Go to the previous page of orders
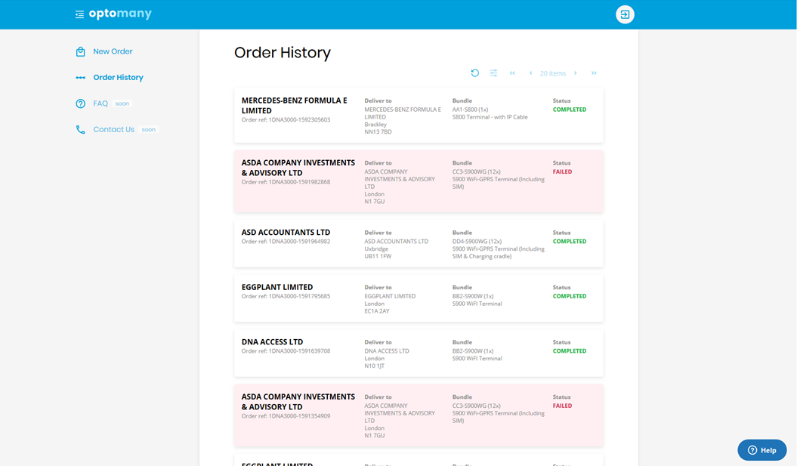Screen dimensions: 797x466 pos(530,73)
